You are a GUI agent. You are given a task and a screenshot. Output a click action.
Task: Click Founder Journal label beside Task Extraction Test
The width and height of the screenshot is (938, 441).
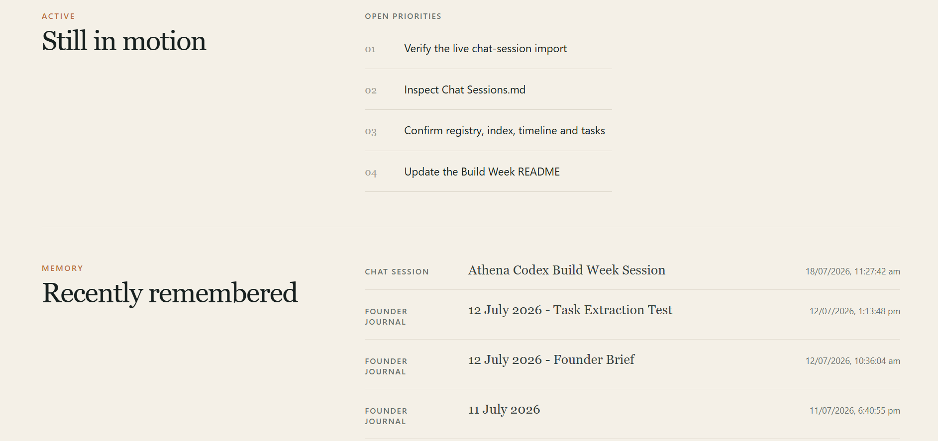pyautogui.click(x=386, y=317)
